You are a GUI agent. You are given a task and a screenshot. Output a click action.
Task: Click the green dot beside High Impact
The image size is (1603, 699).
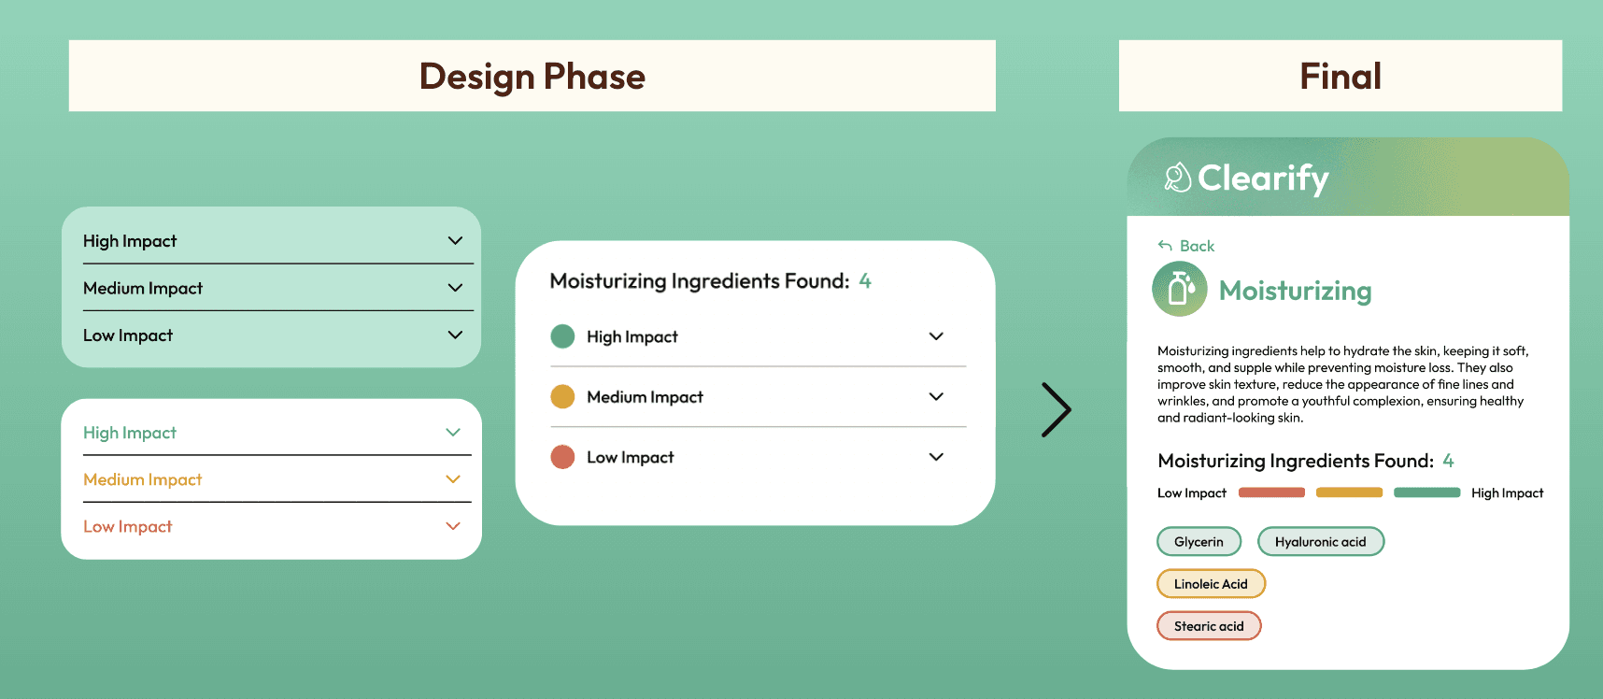[562, 336]
